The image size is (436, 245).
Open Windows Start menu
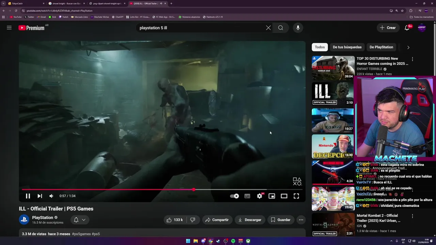click(188, 241)
